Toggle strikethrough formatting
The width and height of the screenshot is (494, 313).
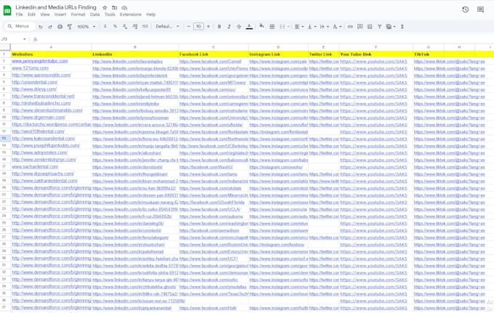(x=239, y=26)
